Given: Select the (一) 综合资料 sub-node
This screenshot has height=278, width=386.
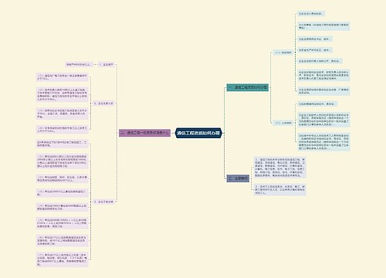Looking at the screenshot, I should click(x=283, y=53).
